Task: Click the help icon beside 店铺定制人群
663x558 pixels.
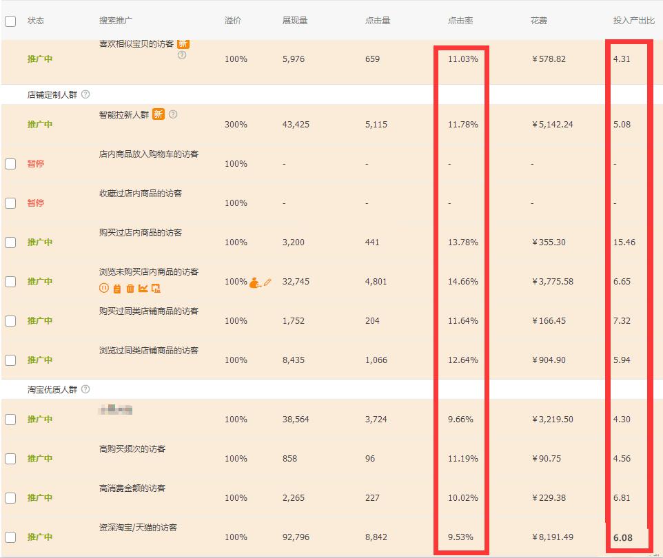Action: 84,94
